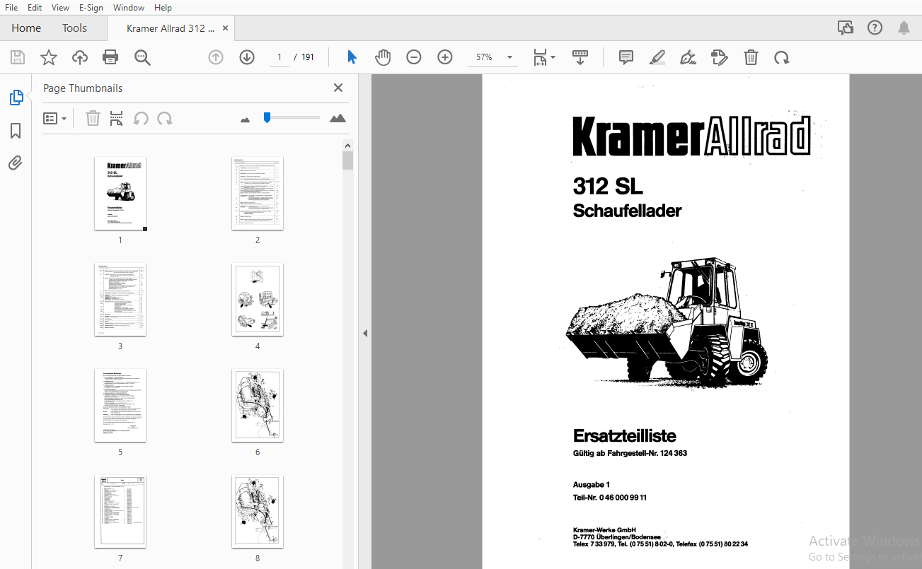Select page 8 thumbnail
The image size is (922, 569).
[x=258, y=512]
